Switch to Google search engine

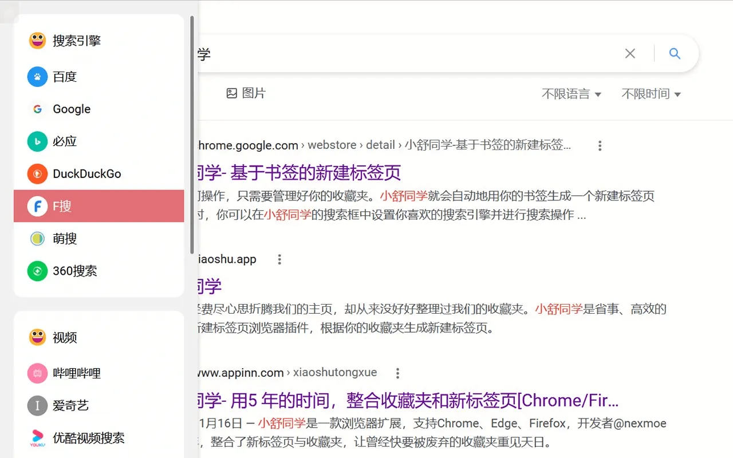click(x=37, y=109)
